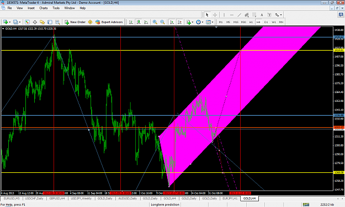Select the H4 timeframe button
This screenshot has width=345, height=207.
(258, 22)
